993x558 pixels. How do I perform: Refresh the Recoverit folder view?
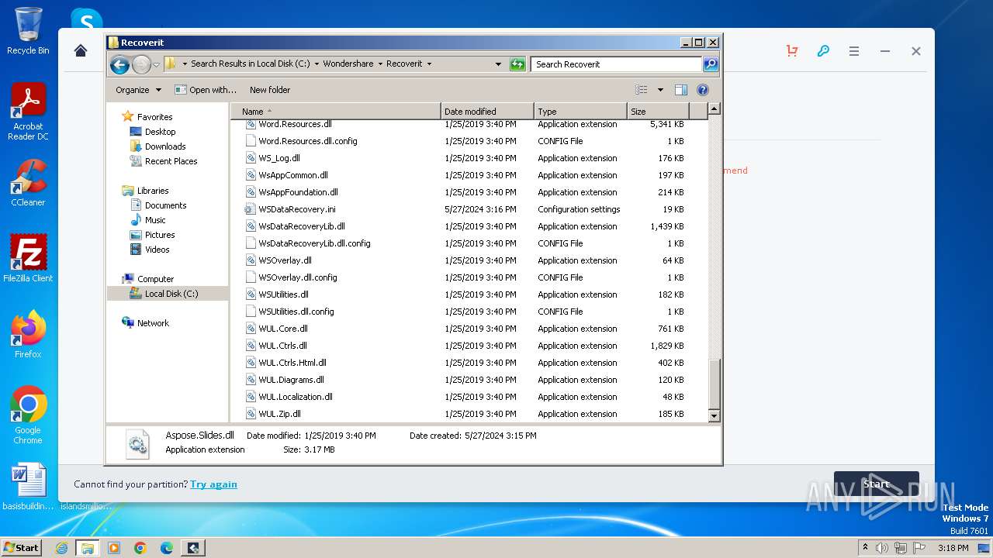point(517,64)
